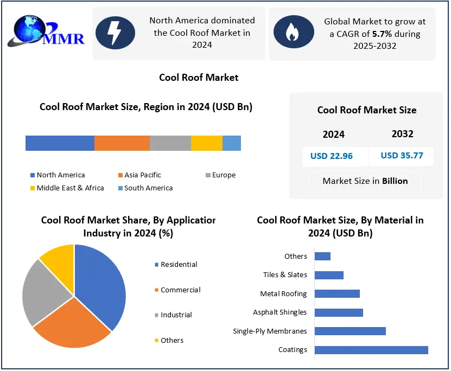Click the Middle East & Africa legend square

tap(32, 188)
